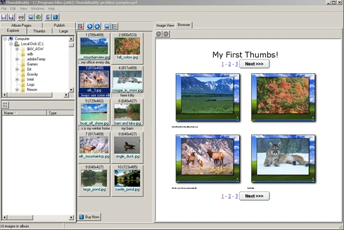Click the Computer icon in the tree

pos(11,39)
